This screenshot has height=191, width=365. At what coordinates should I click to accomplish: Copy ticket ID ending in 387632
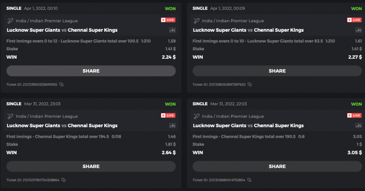pyautogui.click(x=250, y=85)
